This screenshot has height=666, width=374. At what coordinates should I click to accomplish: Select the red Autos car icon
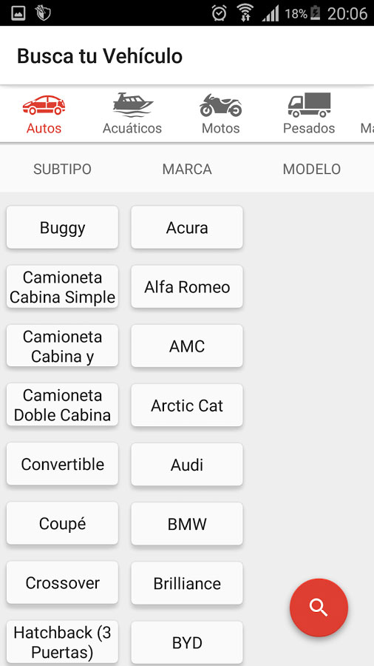point(44,105)
